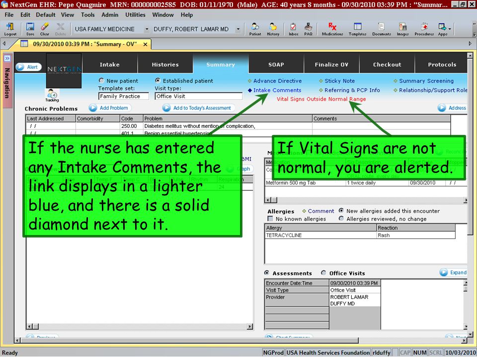Switch to the SOAP tab
This screenshot has width=477, height=357.
point(276,64)
